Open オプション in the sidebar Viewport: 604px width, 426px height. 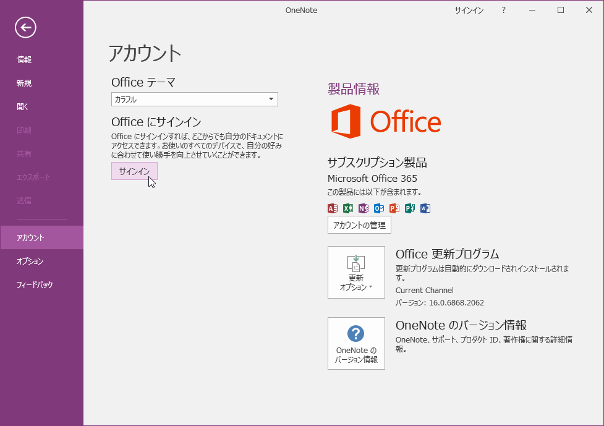coord(30,261)
